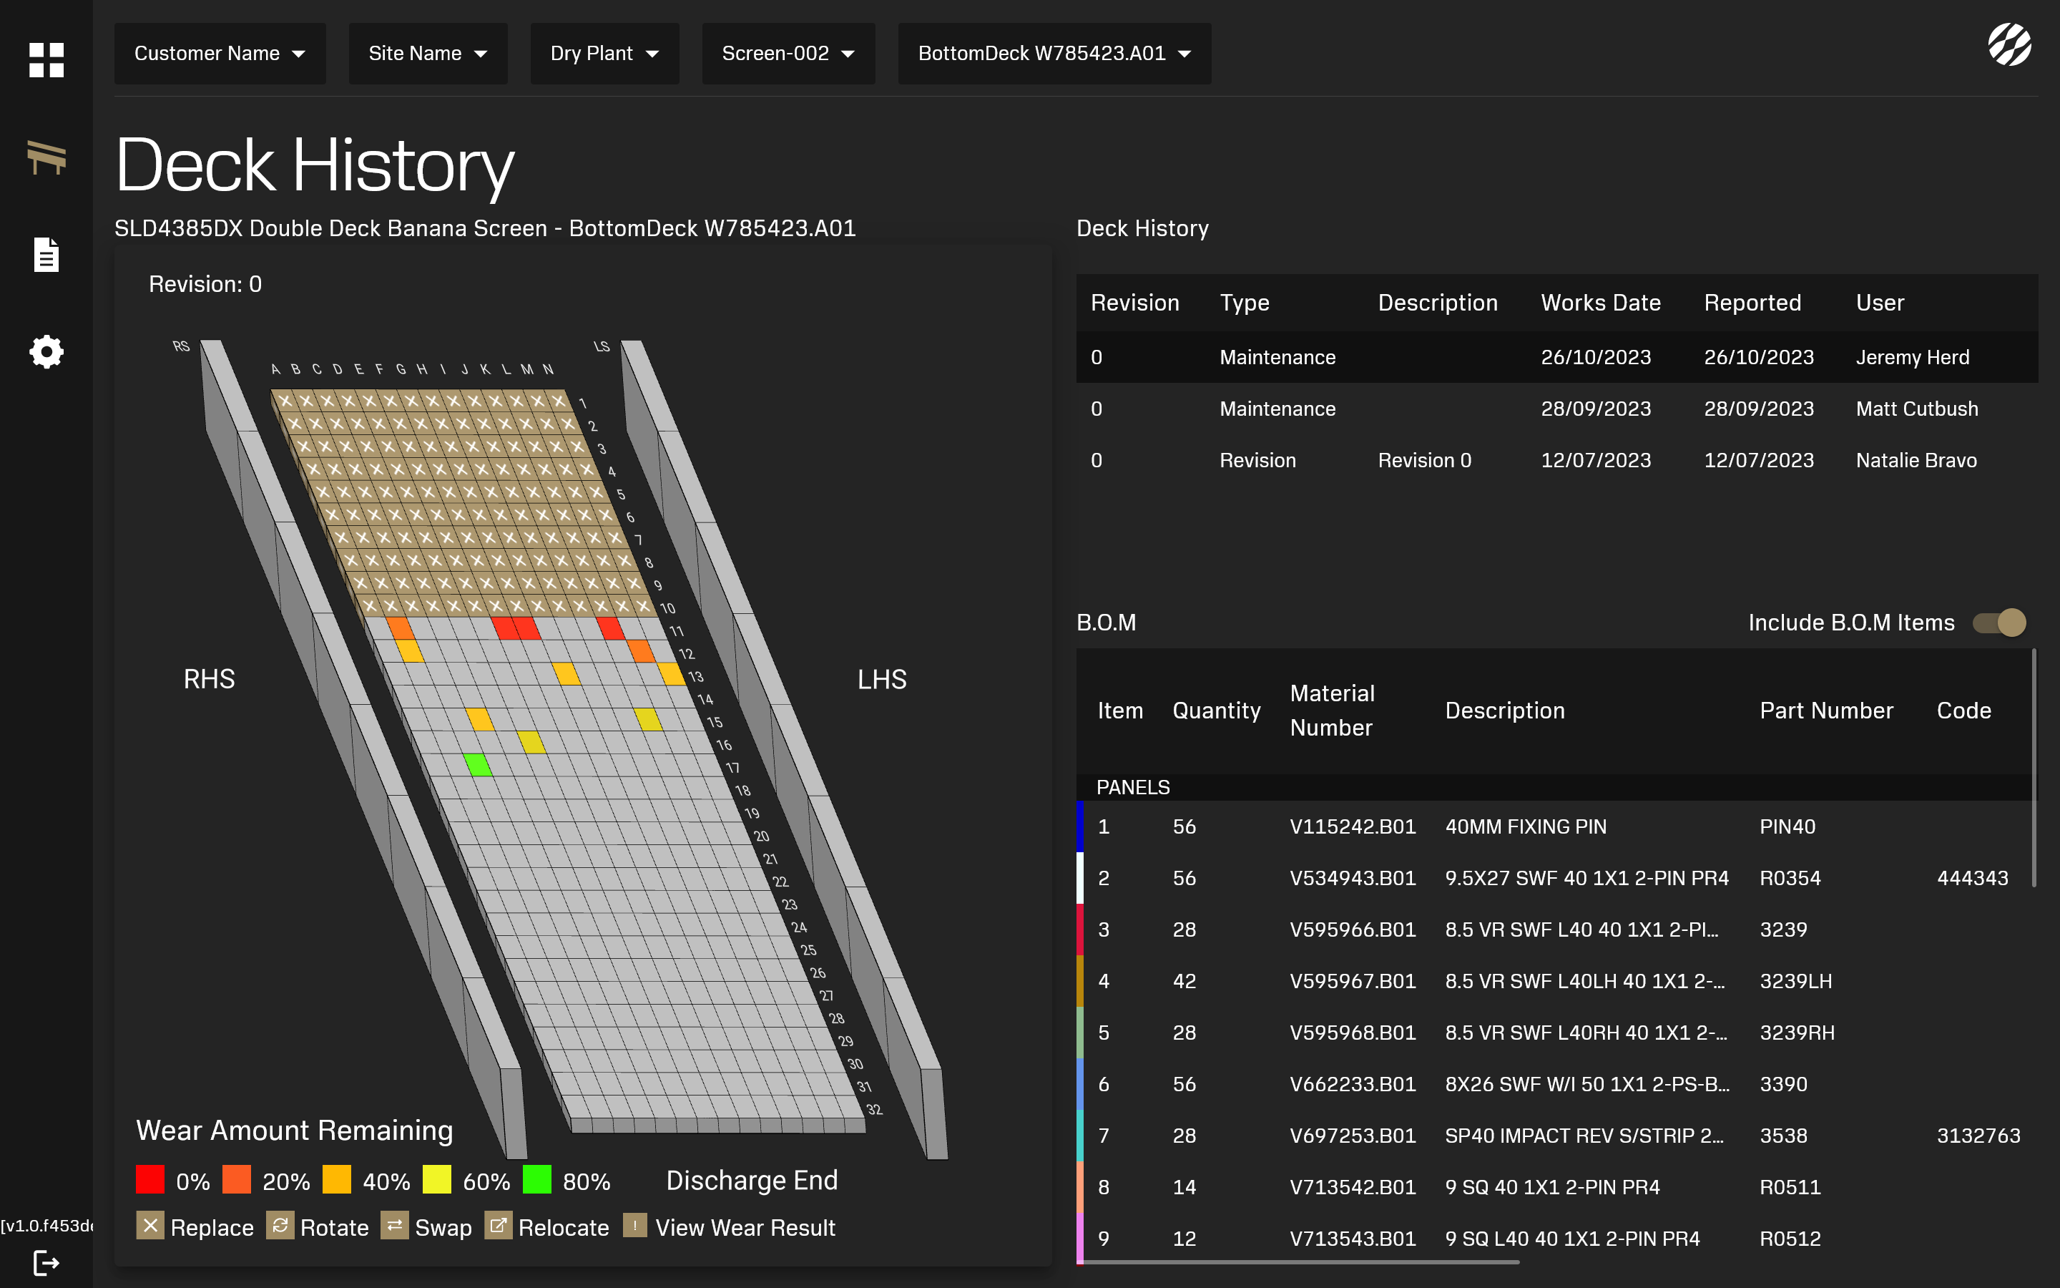Open the dashboard grid icon in sidebar
Screen dimensions: 2060x1288
(x=46, y=59)
